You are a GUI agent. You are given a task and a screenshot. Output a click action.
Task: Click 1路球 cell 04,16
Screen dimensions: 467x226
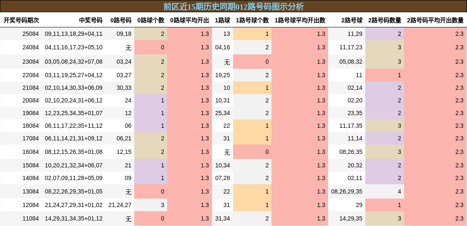coord(223,47)
